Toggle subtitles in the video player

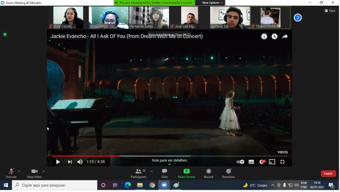coord(251,162)
